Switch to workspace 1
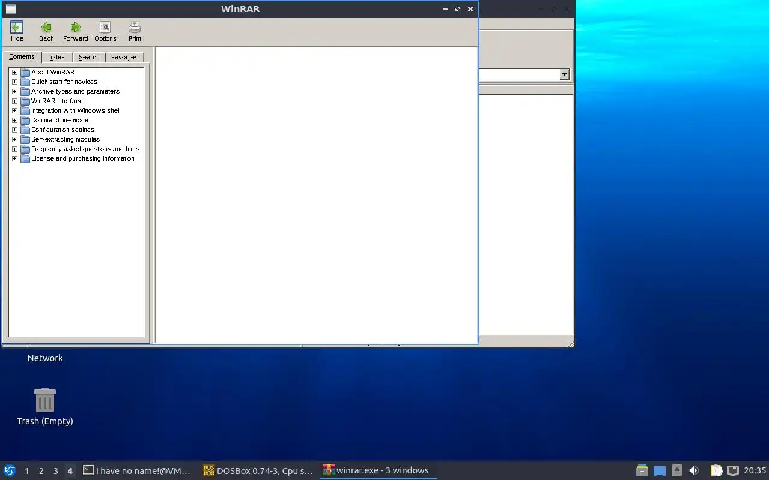 [x=27, y=471]
